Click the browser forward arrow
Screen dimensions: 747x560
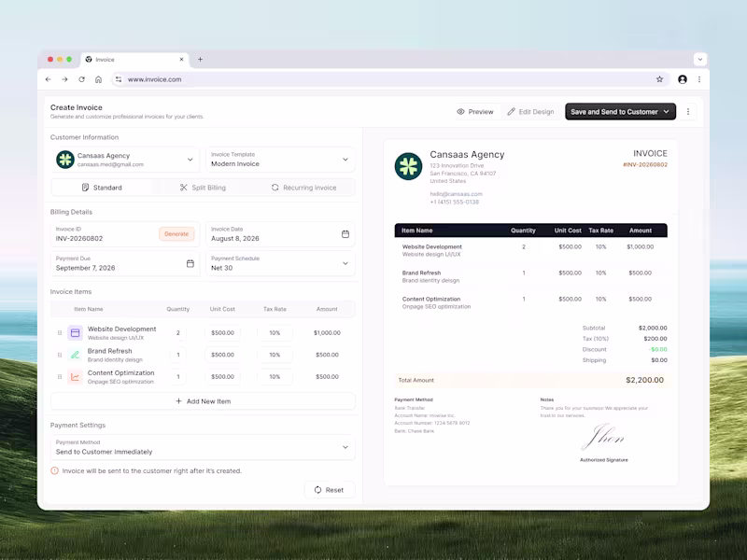64,79
